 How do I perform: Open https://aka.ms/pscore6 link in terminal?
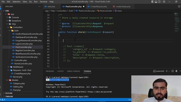pos(100,92)
